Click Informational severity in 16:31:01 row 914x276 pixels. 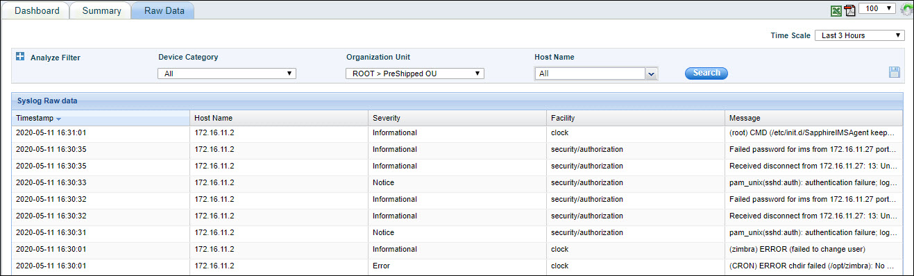click(x=395, y=132)
